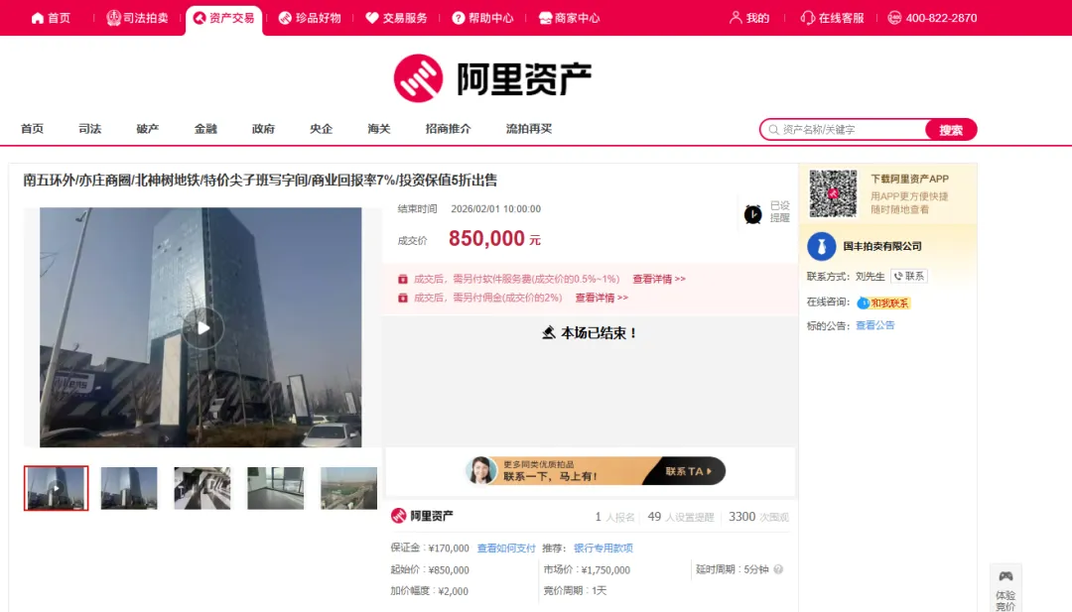This screenshot has width=1072, height=612.
Task: Click the small 阿里资产 icon below banner
Action: click(399, 516)
